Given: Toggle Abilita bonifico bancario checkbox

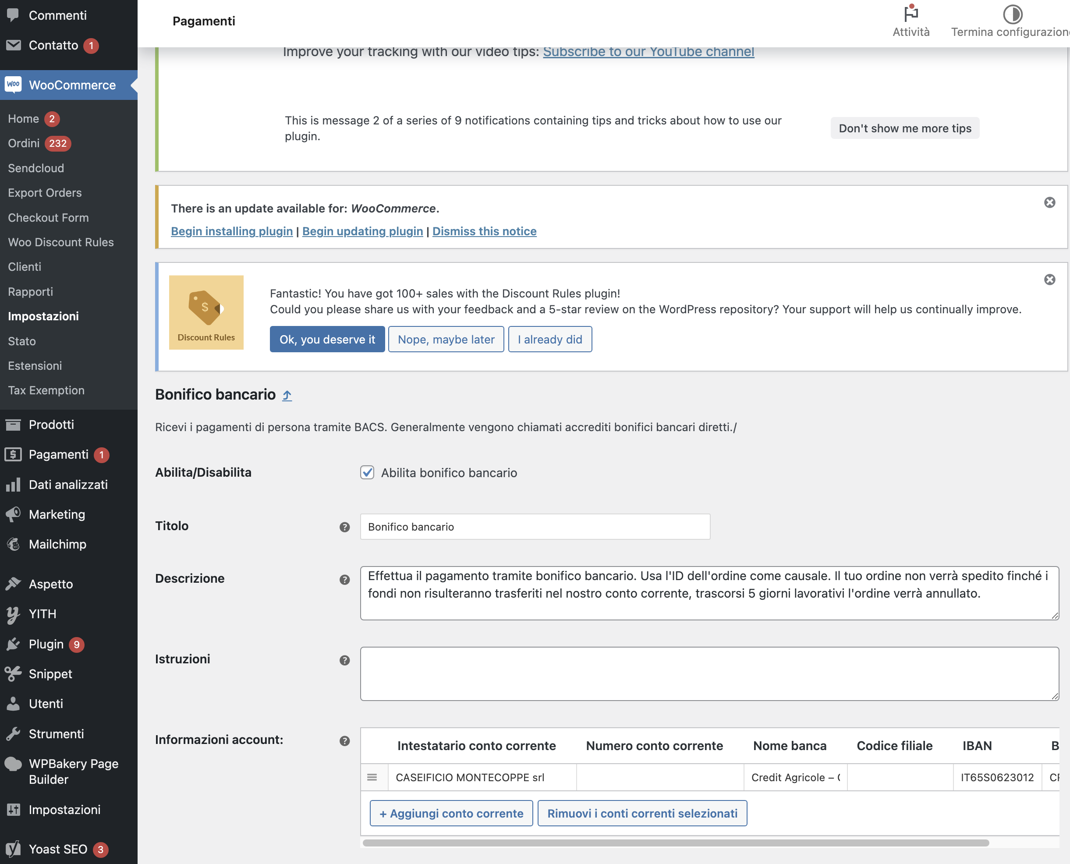Looking at the screenshot, I should (367, 472).
